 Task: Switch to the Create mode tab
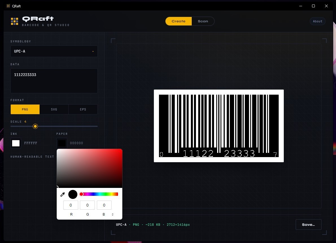click(x=178, y=21)
